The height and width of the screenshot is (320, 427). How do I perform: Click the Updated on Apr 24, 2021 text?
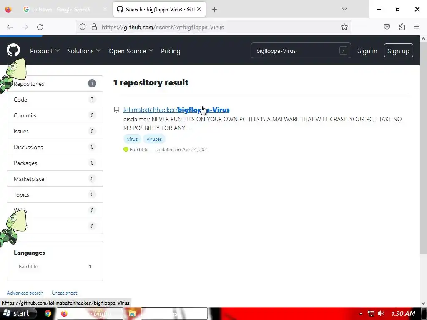[x=182, y=150]
